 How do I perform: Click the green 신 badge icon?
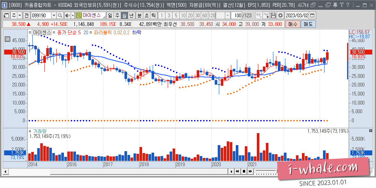[79, 15]
